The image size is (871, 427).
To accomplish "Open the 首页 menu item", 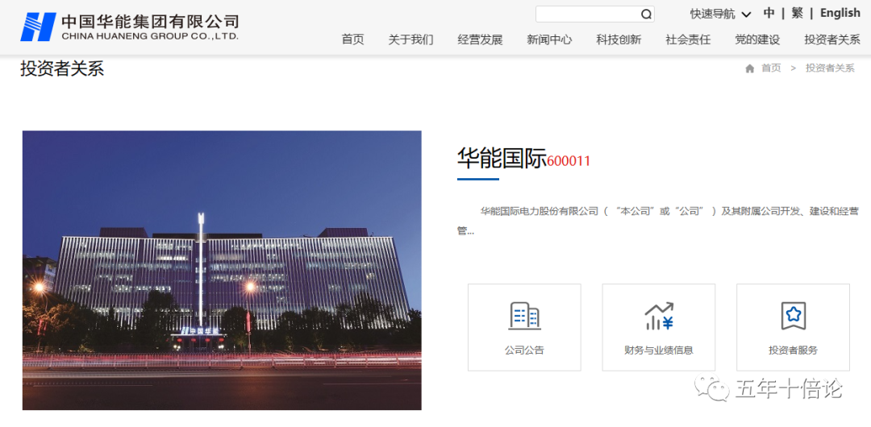I will pos(352,39).
